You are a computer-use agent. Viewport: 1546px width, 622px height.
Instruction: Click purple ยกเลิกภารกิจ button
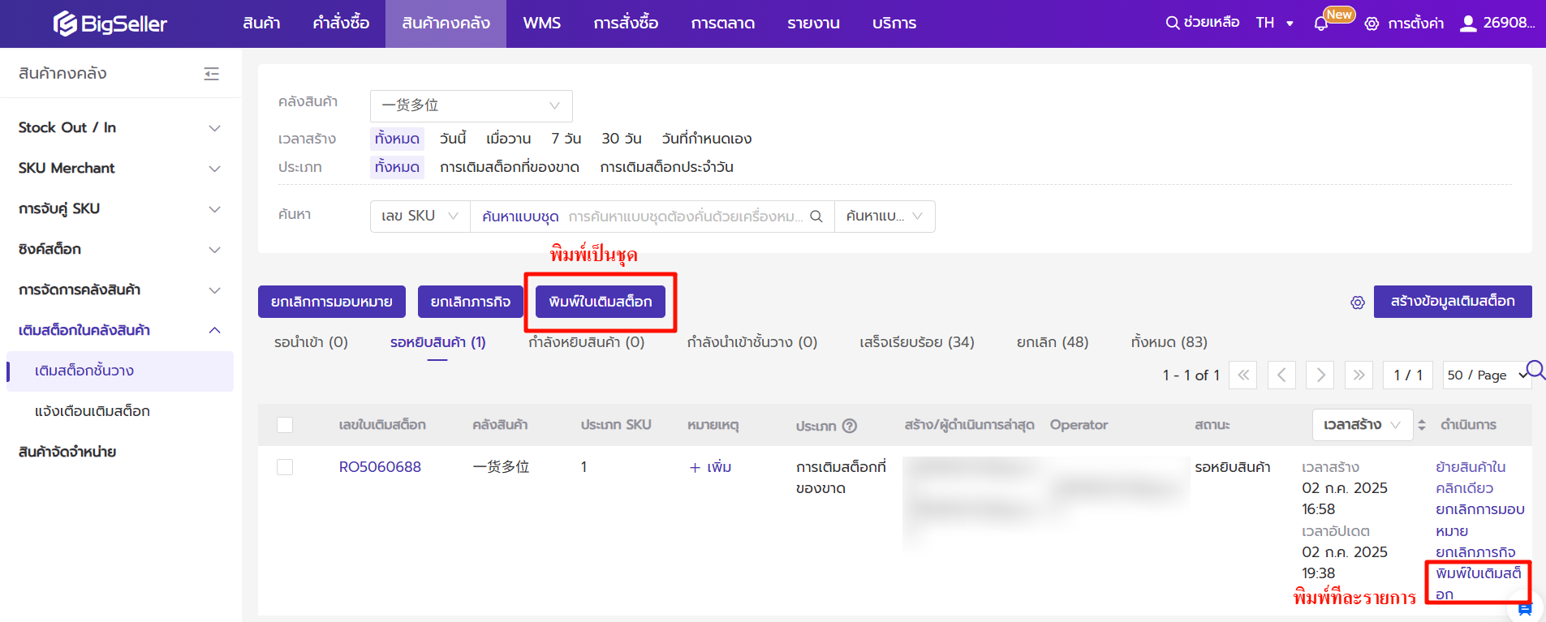(x=471, y=302)
